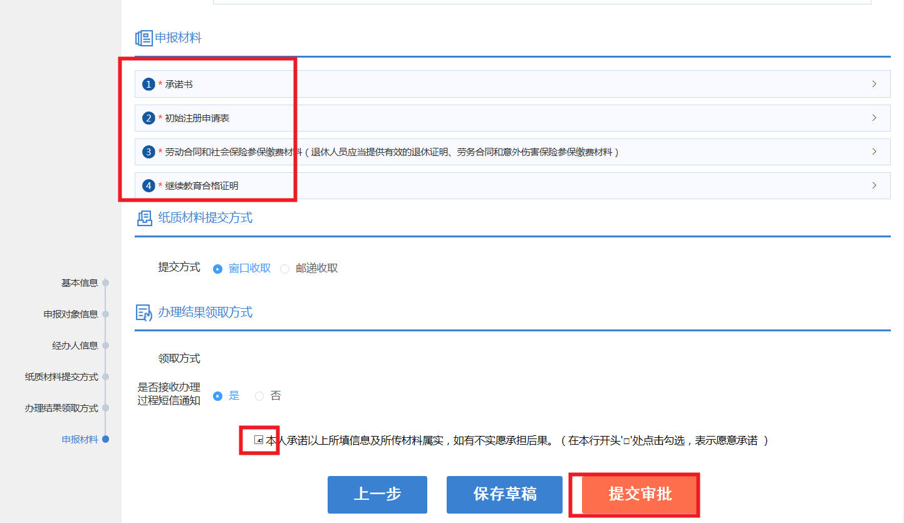Click the 上一步 button

click(x=377, y=495)
